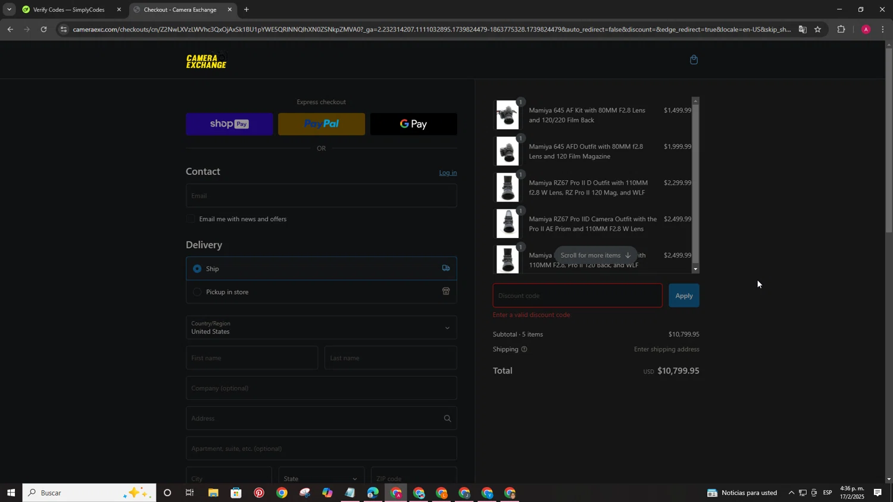Select Pickup in store option

point(321,291)
